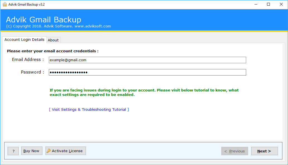Click the 'Email Address :' label
Image resolution: width=288 pixels, height=165 pixels.
[x=28, y=60]
